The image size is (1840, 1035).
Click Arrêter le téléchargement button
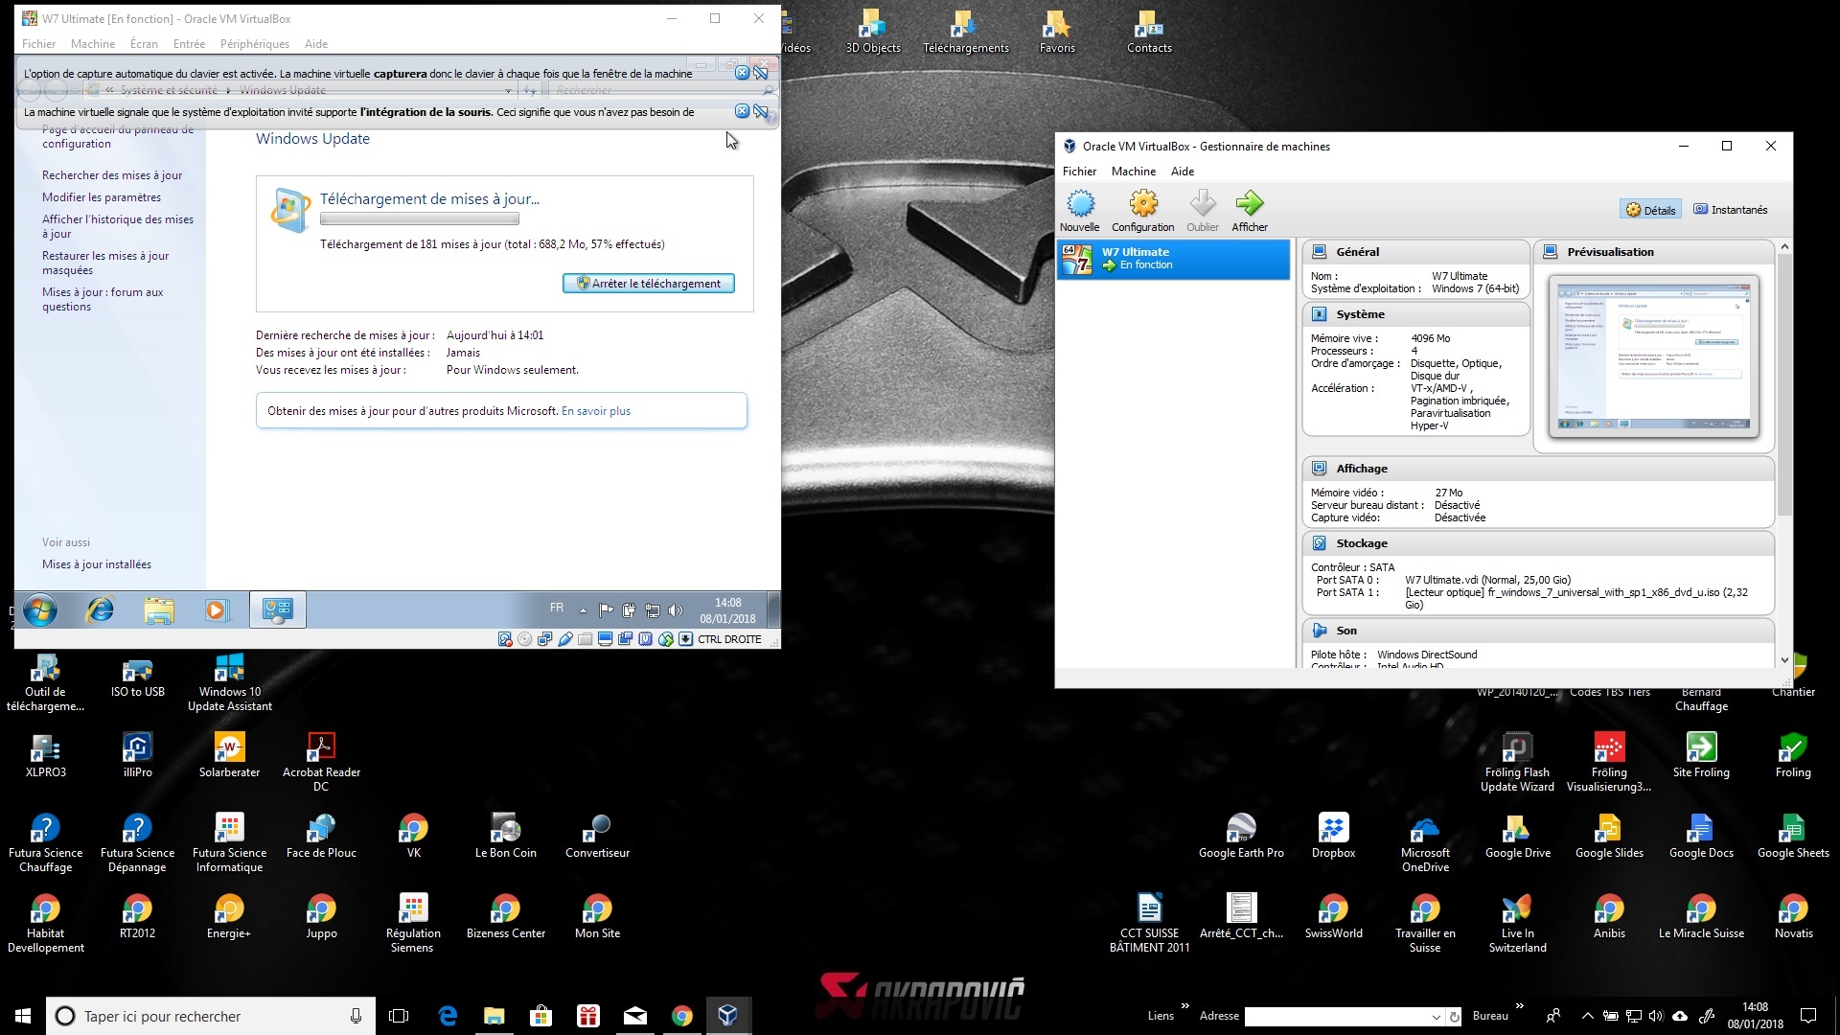pos(649,284)
